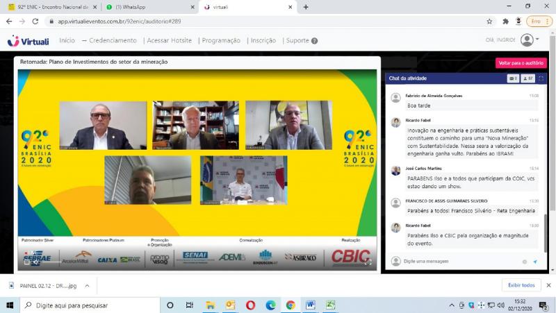Open File Explorer from taskbar

[211, 305]
